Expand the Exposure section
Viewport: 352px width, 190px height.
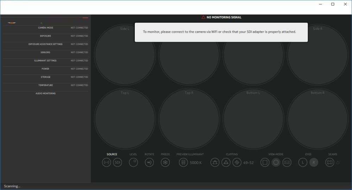coord(45,36)
